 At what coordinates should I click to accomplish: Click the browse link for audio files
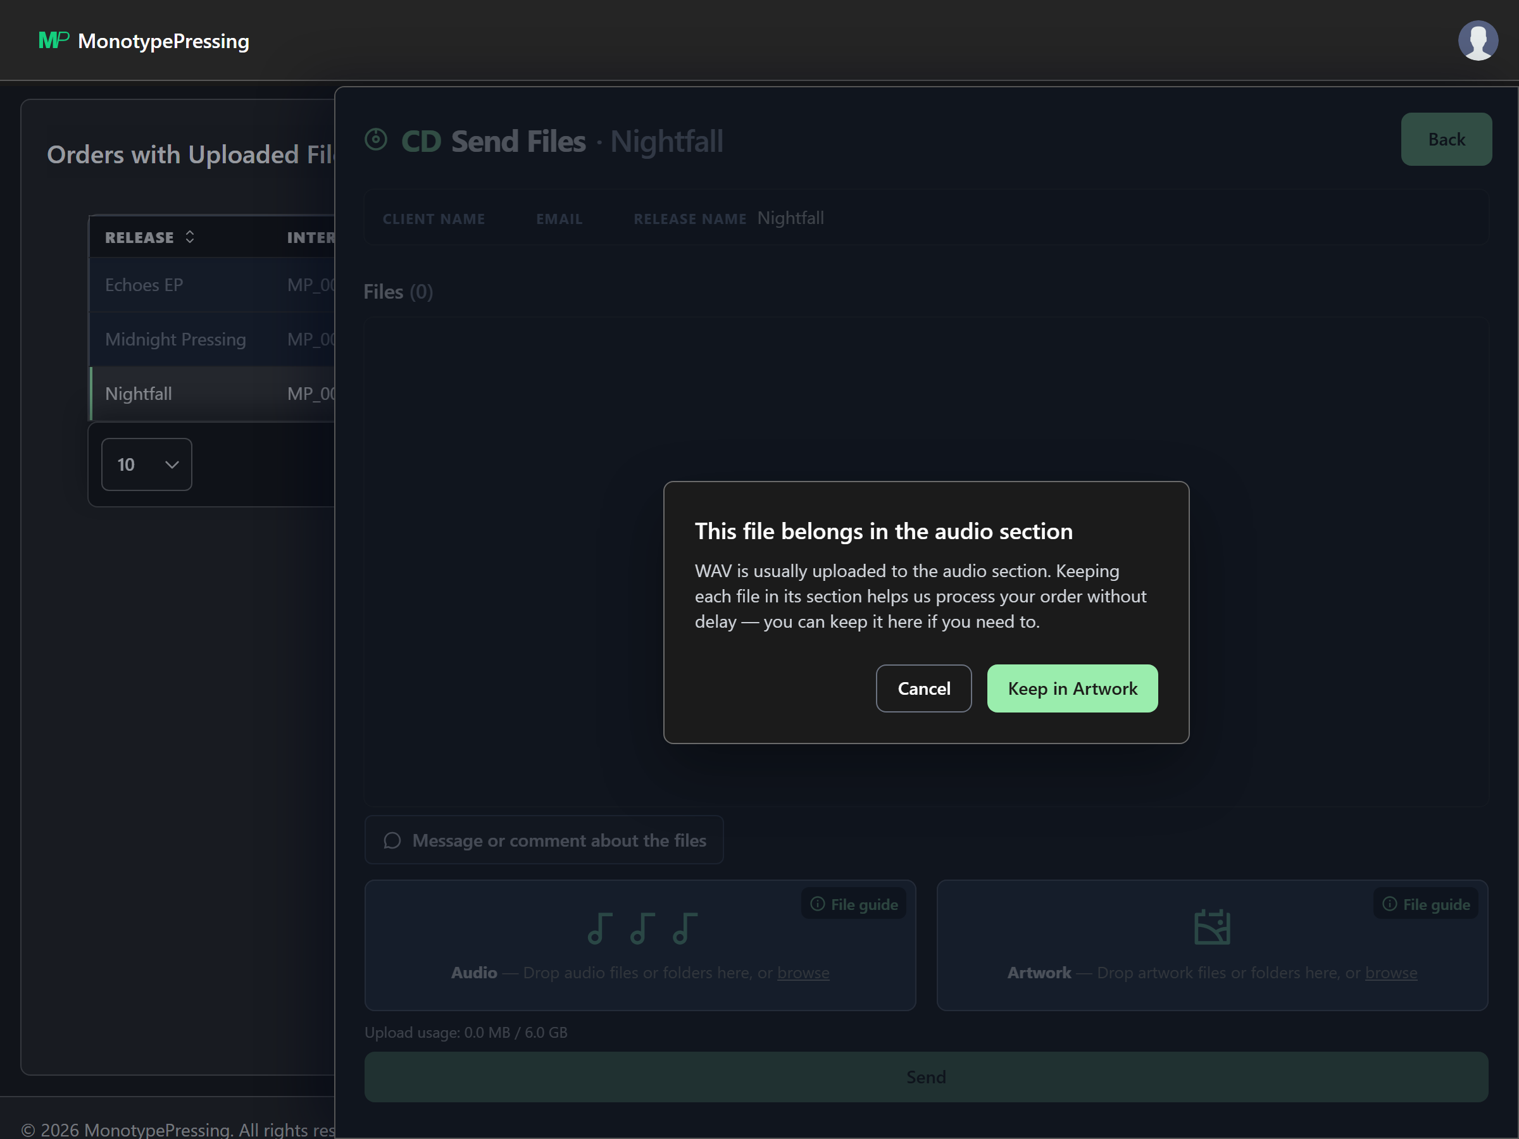pos(803,973)
